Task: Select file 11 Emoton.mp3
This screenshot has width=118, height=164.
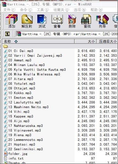Action: tap(21, 98)
